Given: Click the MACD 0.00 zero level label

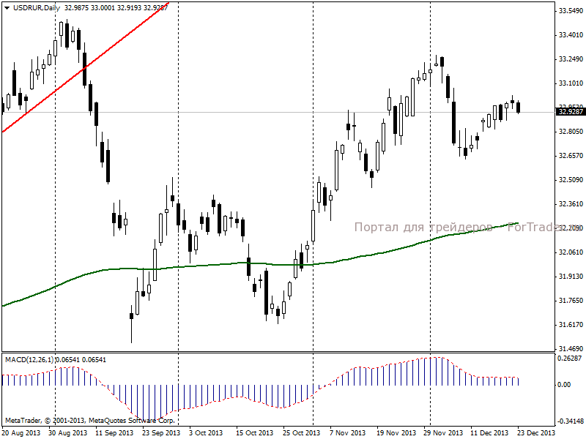Looking at the screenshot, I should (564, 385).
